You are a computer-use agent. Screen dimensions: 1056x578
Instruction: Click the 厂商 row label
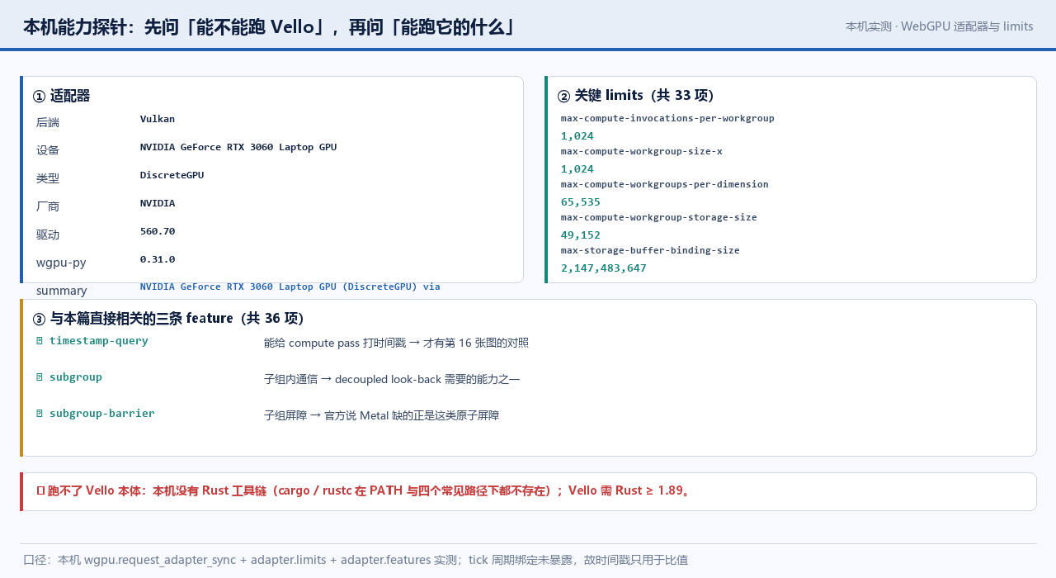point(48,206)
